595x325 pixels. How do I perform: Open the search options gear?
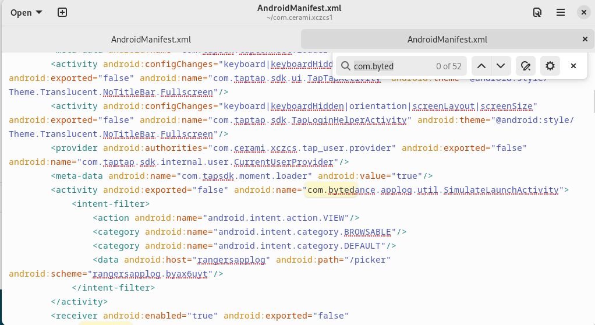[550, 66]
